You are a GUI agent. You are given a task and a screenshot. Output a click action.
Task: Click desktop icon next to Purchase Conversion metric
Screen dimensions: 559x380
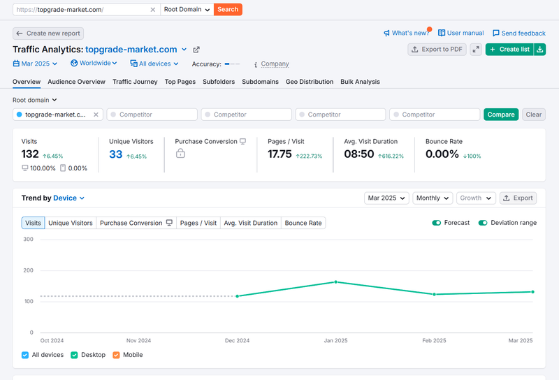(242, 141)
